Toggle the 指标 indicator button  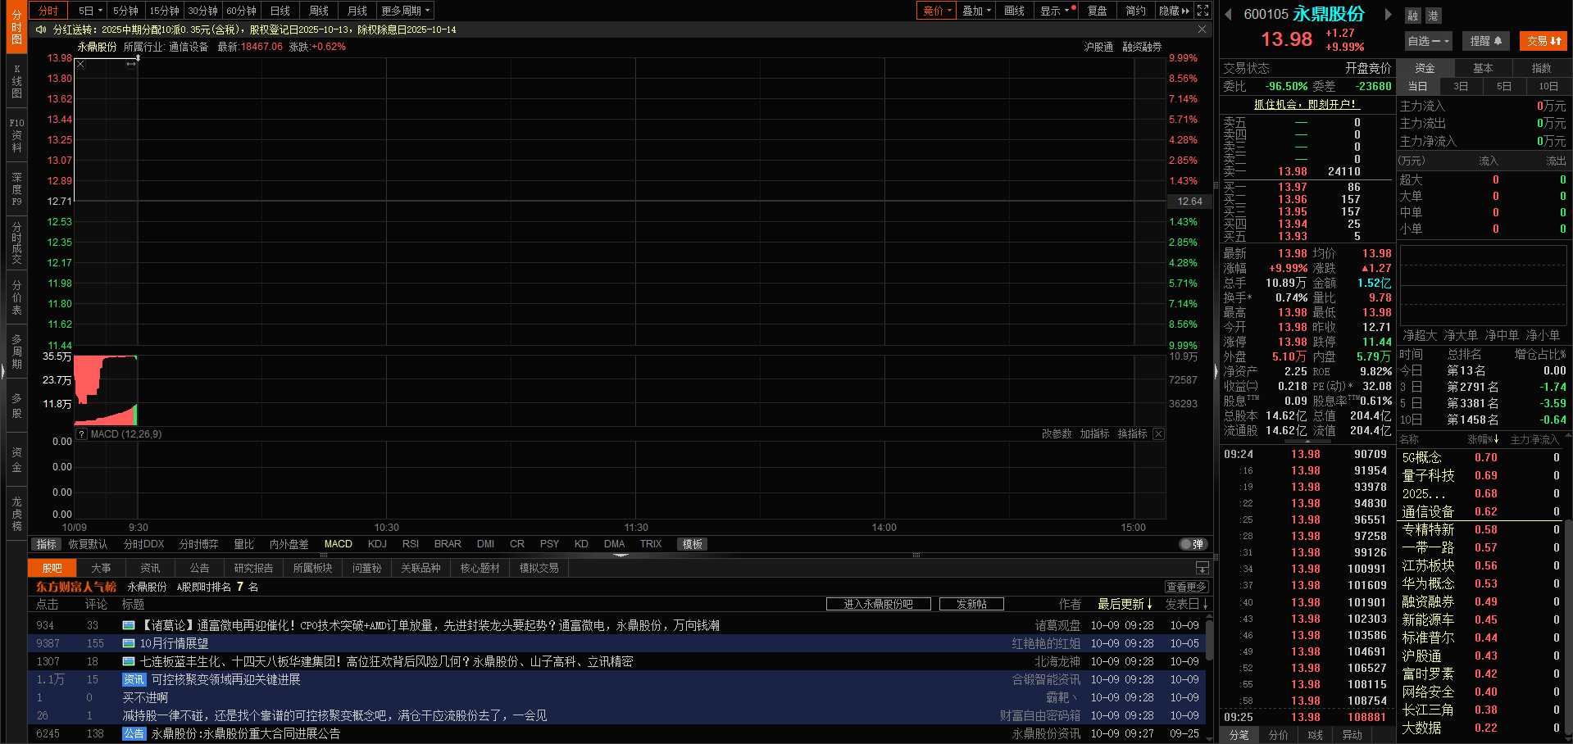pos(47,544)
